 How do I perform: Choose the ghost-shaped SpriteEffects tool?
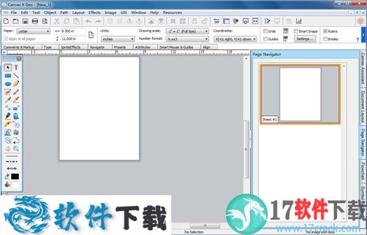[16, 116]
